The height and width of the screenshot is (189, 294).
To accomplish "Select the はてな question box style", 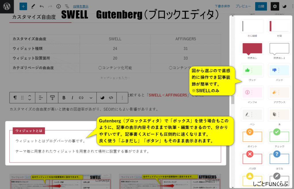I will 279,159.
